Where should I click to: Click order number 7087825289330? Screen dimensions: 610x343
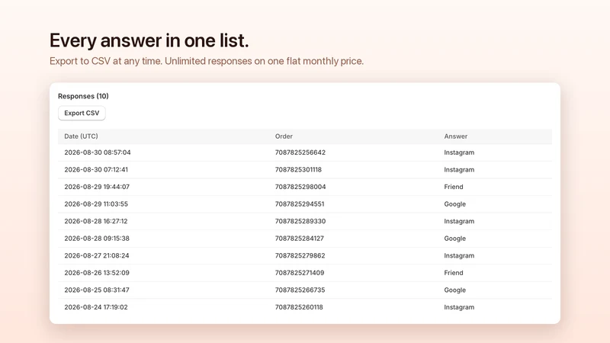(x=300, y=221)
